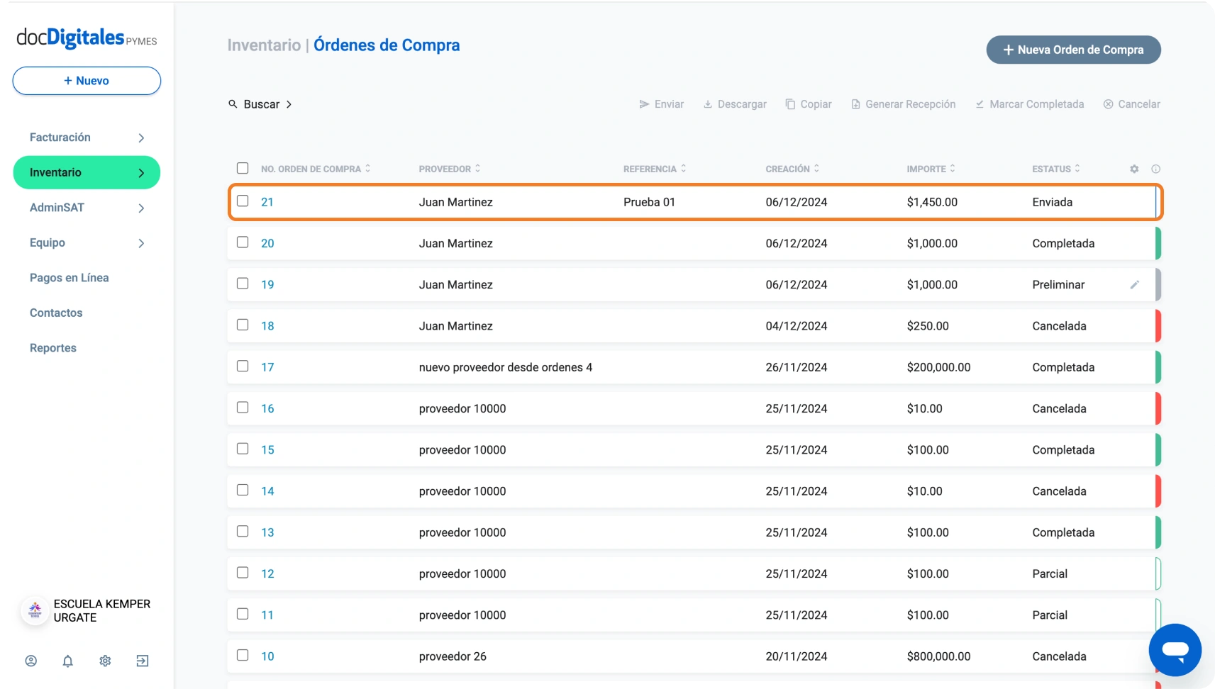The height and width of the screenshot is (689, 1215).
Task: Click the user profile icon in sidebar
Action: click(31, 661)
